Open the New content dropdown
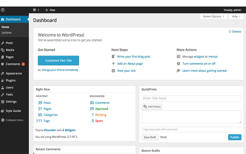246x154 pixels. (50, 10)
